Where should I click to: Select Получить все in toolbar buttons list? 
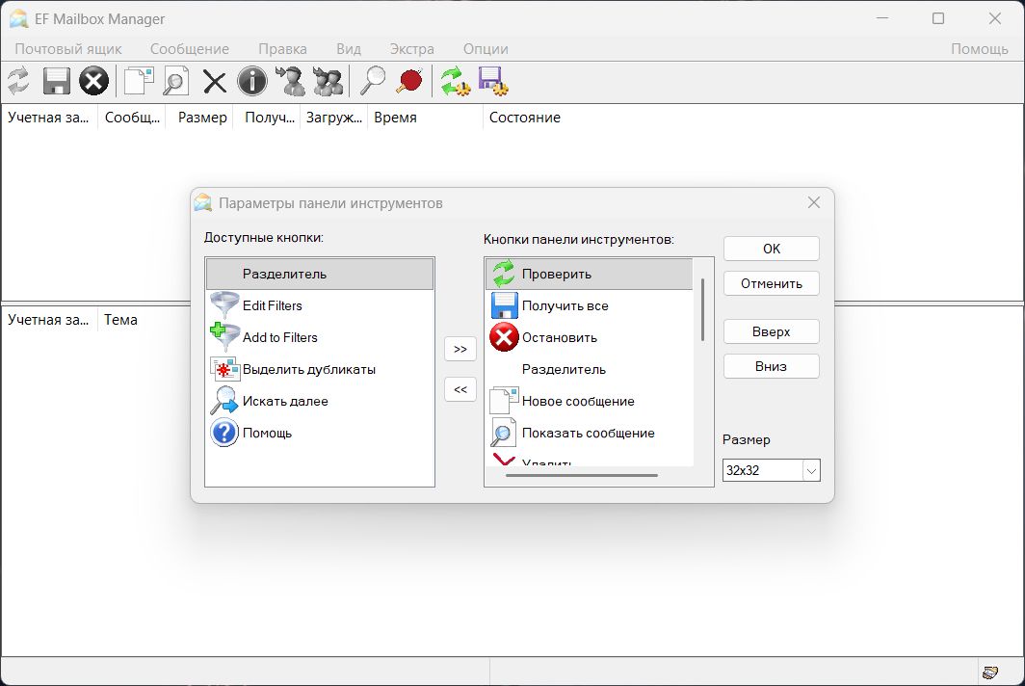pyautogui.click(x=565, y=305)
